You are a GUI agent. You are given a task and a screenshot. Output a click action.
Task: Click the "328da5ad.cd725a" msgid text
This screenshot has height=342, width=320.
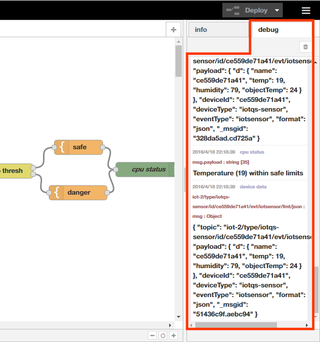pos(224,139)
